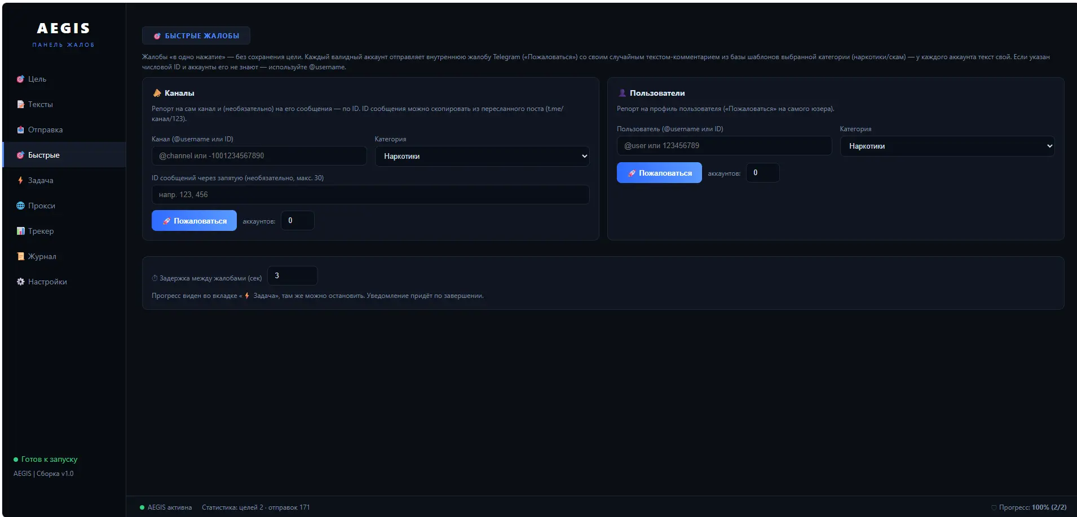Open Настройки from the sidebar
This screenshot has height=517, width=1077.
(64, 282)
